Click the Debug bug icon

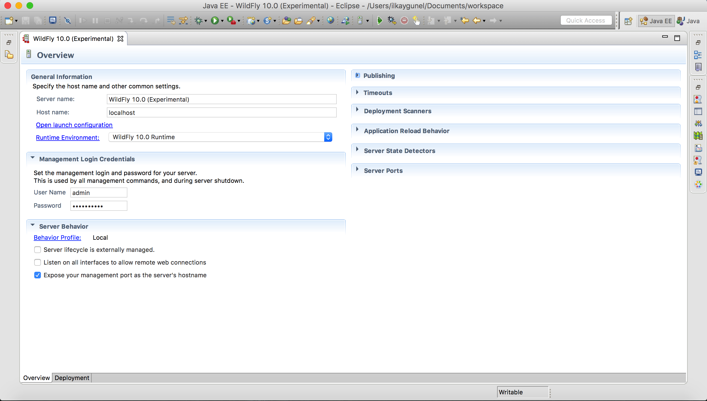pos(199,21)
